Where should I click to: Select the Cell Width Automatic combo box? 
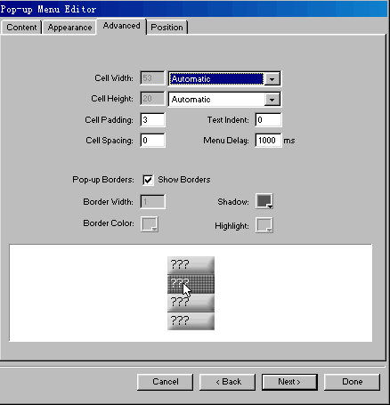(224, 78)
